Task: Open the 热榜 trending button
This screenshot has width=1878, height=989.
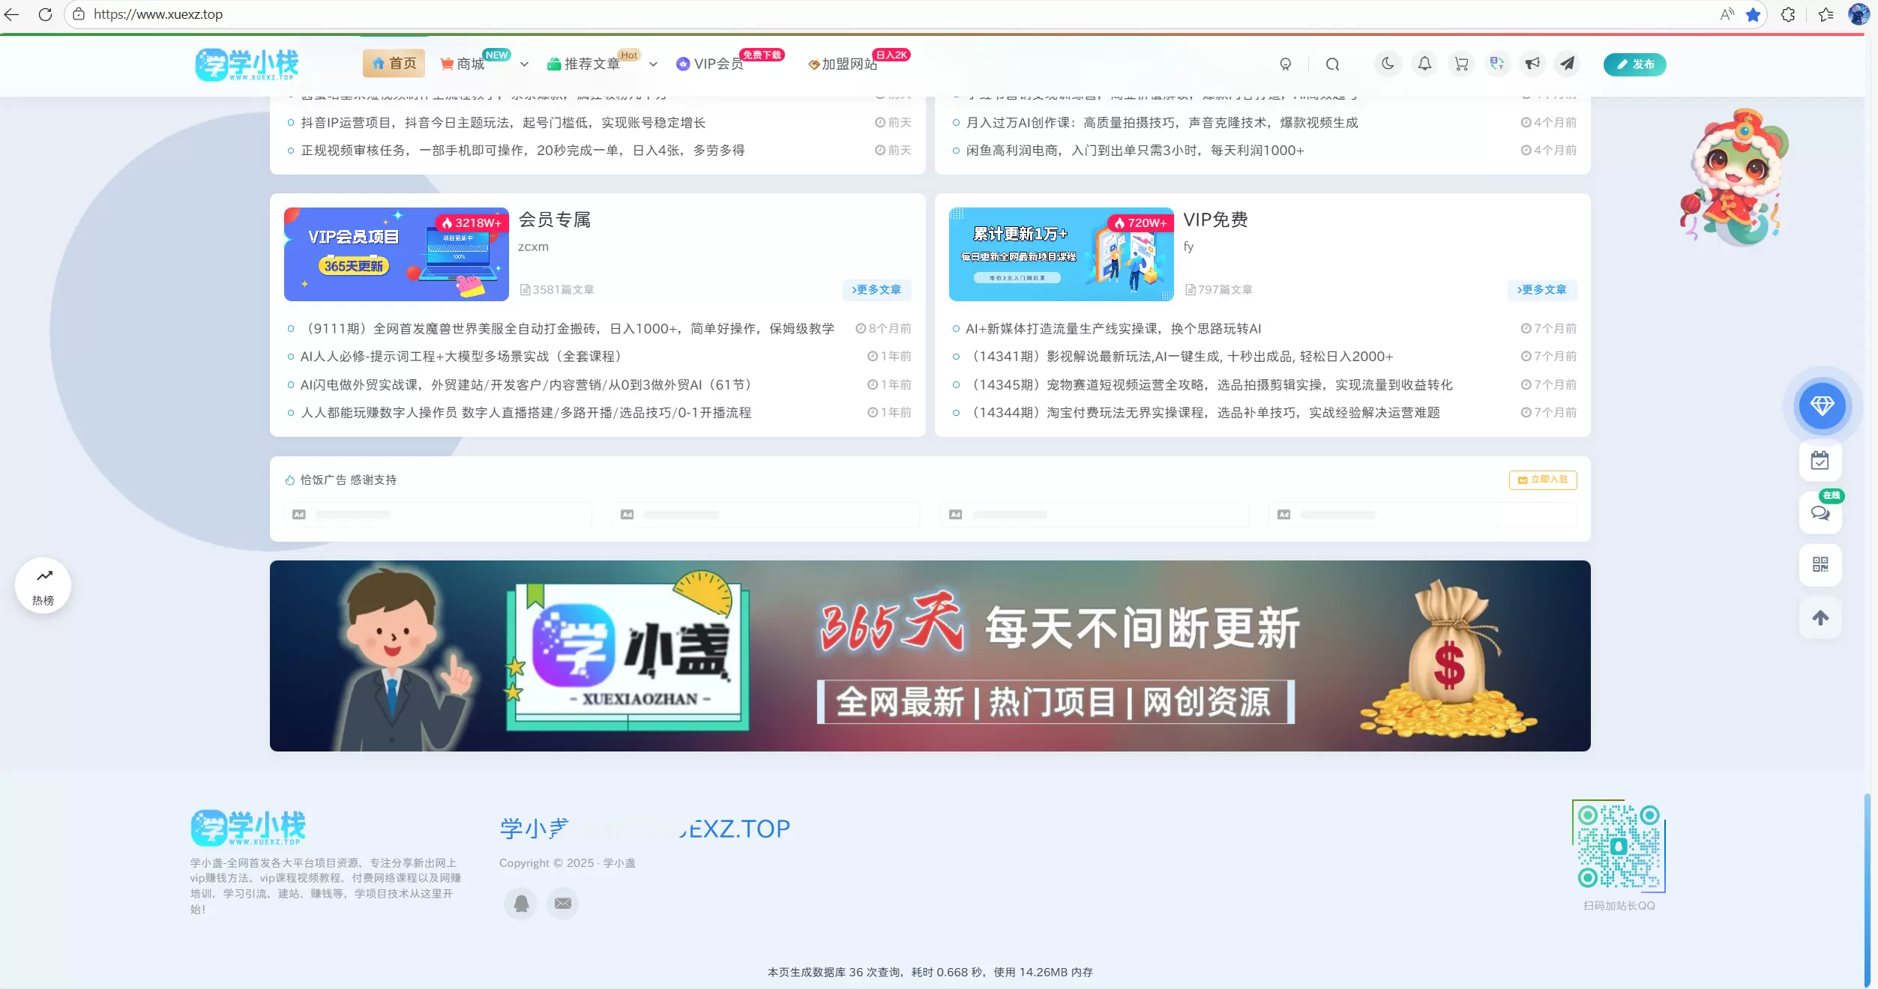Action: pyautogui.click(x=43, y=586)
